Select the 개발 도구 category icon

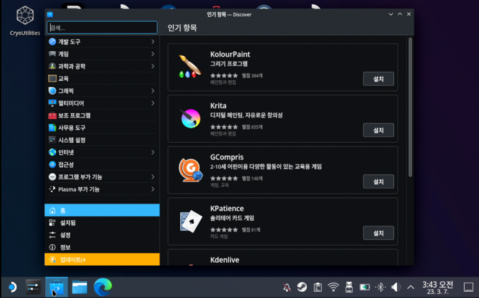click(x=52, y=42)
